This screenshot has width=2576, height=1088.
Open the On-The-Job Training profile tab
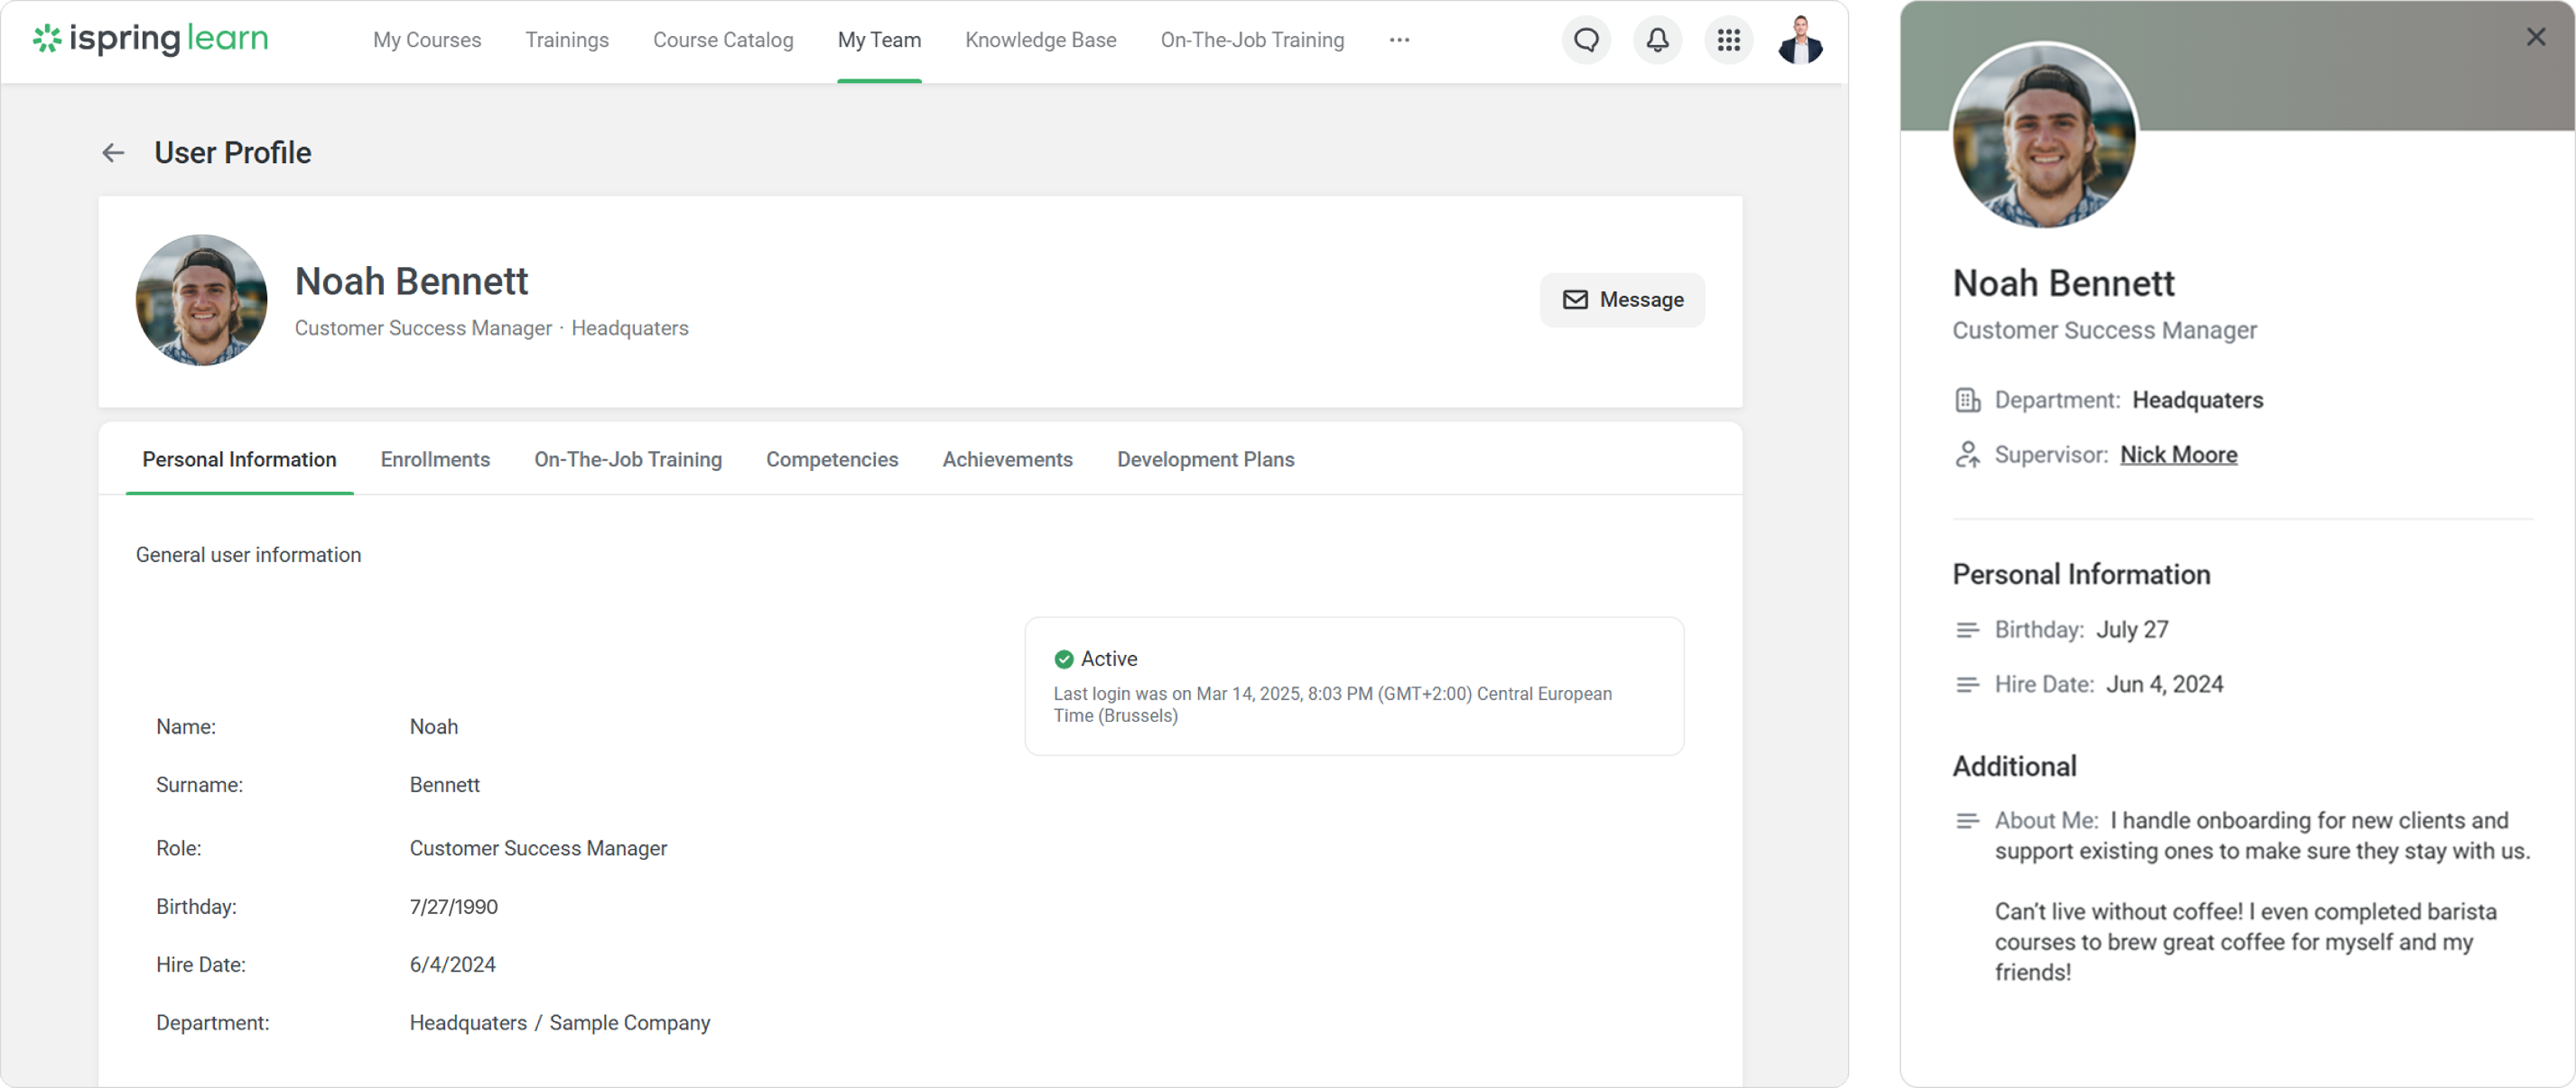pyautogui.click(x=627, y=460)
